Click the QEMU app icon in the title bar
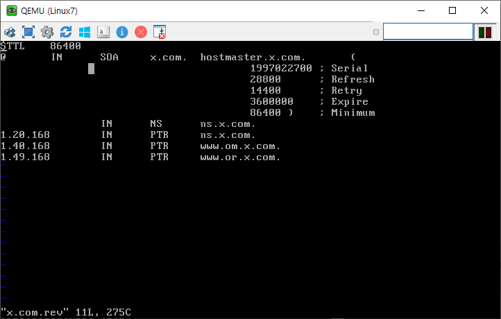The height and width of the screenshot is (319, 501). coord(12,11)
